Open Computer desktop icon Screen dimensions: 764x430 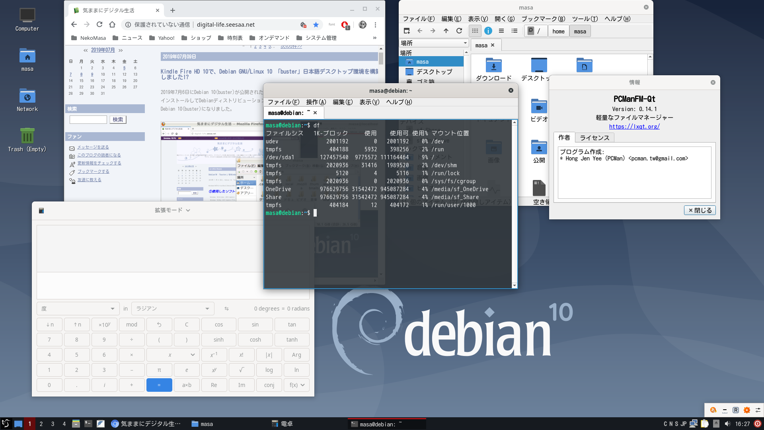pos(27,19)
